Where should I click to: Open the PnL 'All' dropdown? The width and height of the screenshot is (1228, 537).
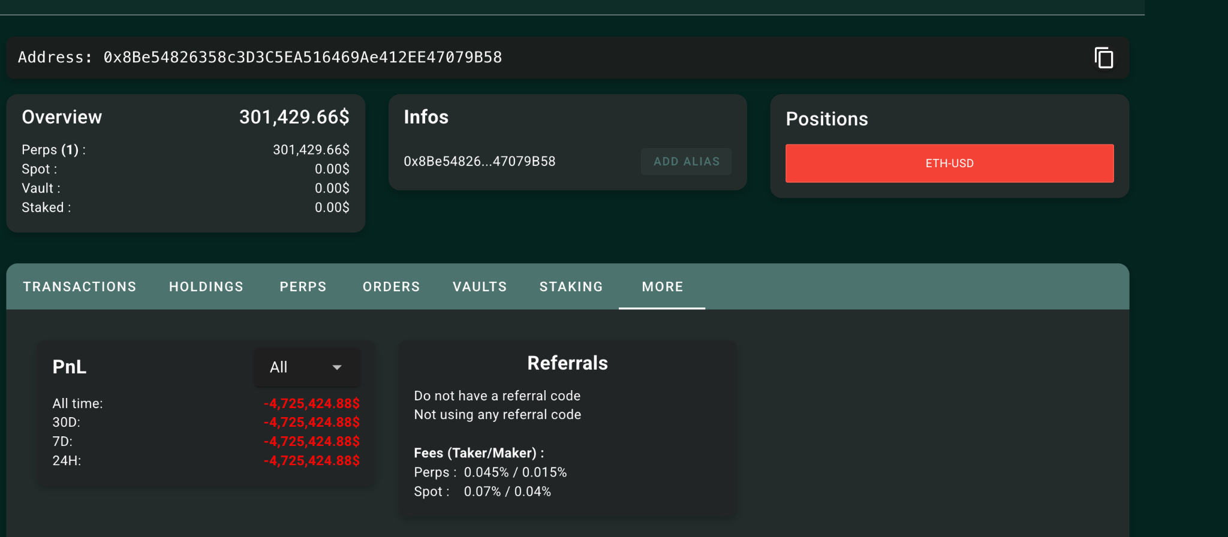coord(306,367)
